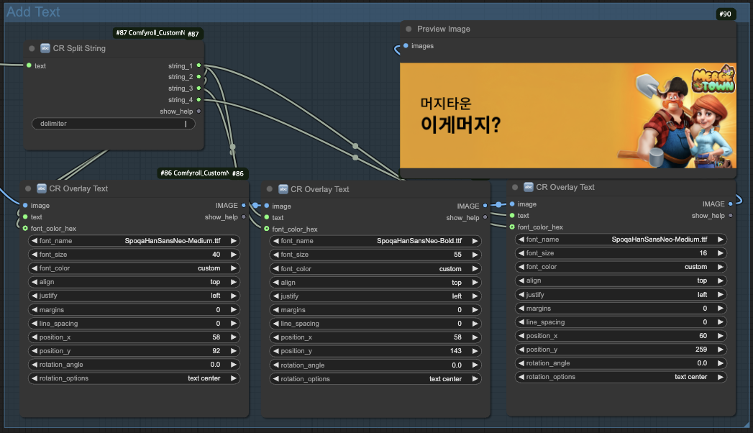Increase position_x 60 with the right arrow
Image resolution: width=753 pixels, height=433 pixels.
pyautogui.click(x=721, y=336)
